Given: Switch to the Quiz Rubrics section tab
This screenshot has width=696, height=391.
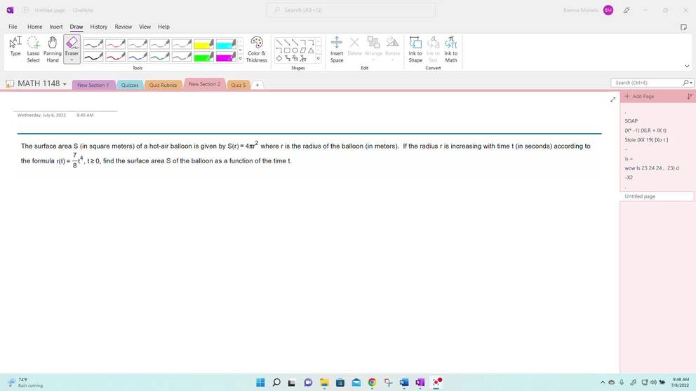Looking at the screenshot, I should tap(163, 85).
